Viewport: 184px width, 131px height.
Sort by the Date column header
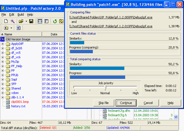click(x=53, y=34)
